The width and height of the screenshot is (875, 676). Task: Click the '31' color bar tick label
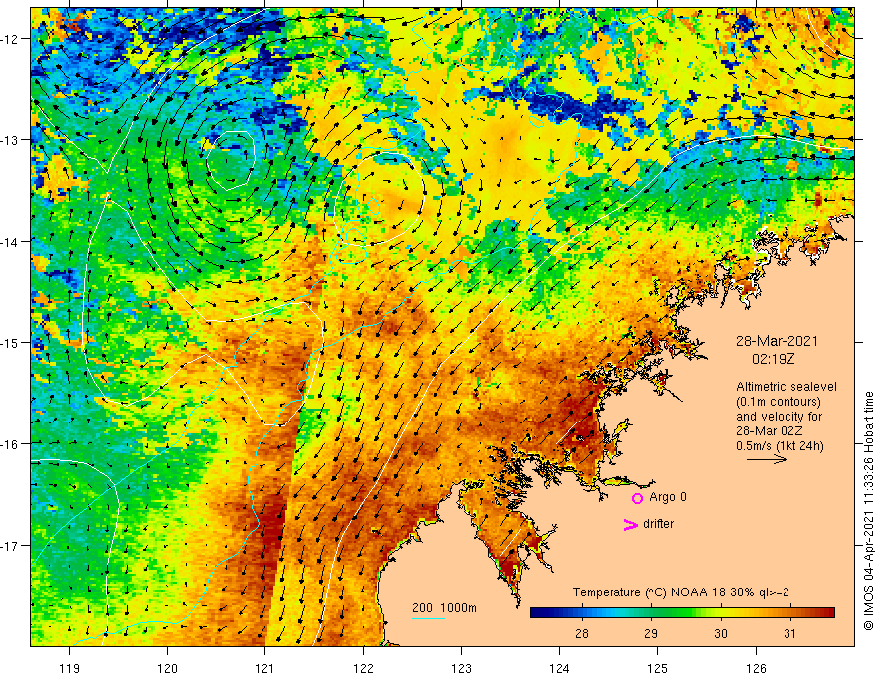[789, 633]
